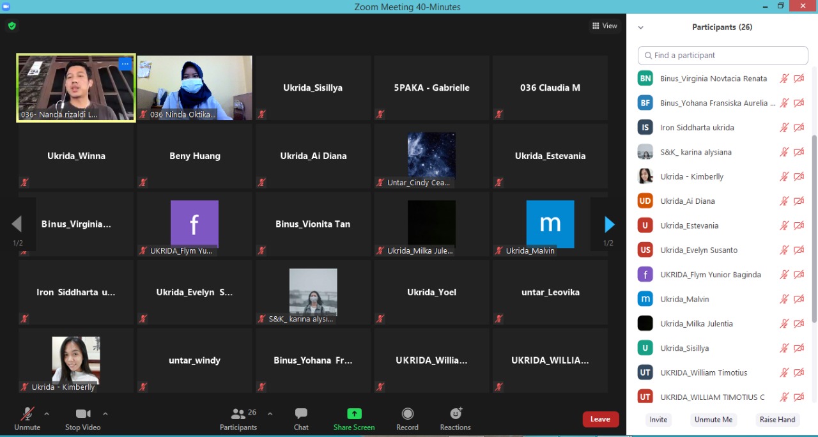The image size is (818, 437).
Task: Click the green encryption shield icon
Action: 12,26
